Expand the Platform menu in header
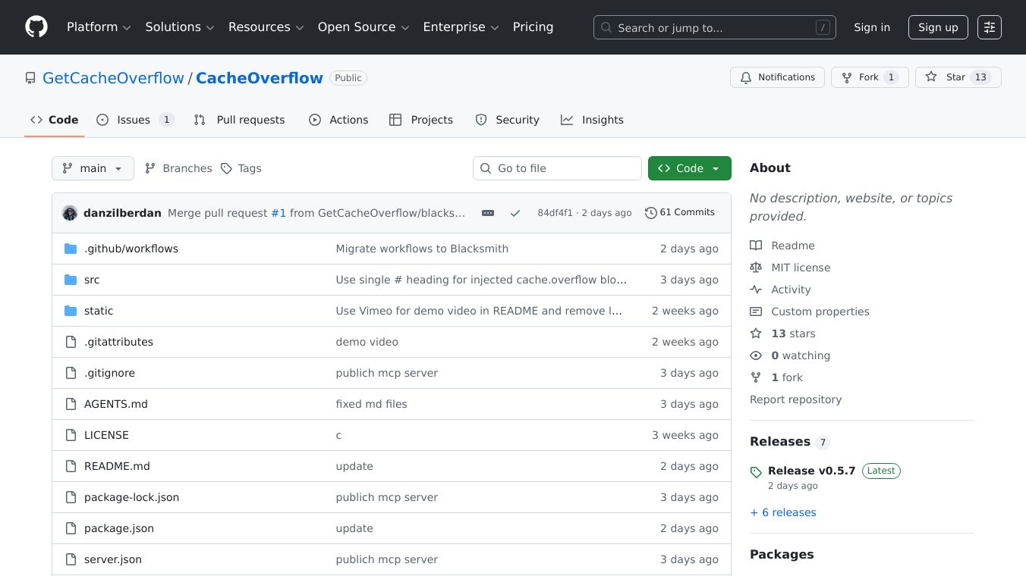 point(99,27)
